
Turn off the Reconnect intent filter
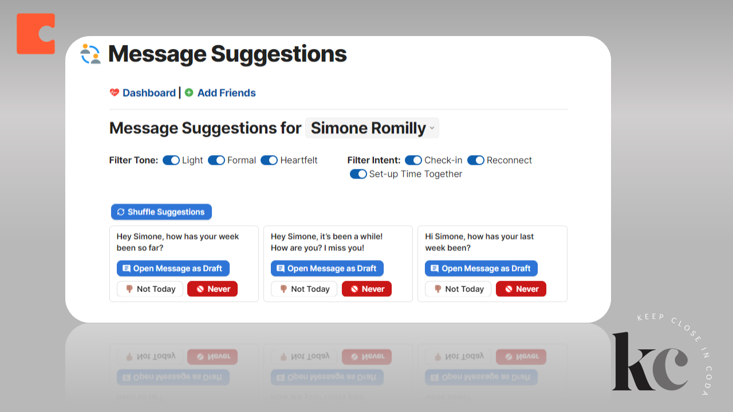click(476, 160)
